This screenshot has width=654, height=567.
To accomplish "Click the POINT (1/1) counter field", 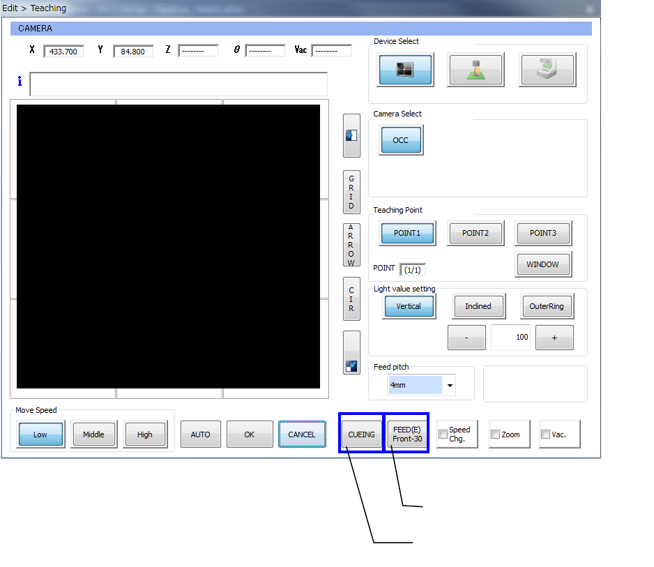I will [413, 269].
